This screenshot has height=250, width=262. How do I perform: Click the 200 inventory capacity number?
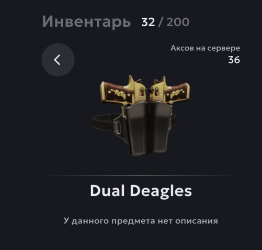(178, 22)
